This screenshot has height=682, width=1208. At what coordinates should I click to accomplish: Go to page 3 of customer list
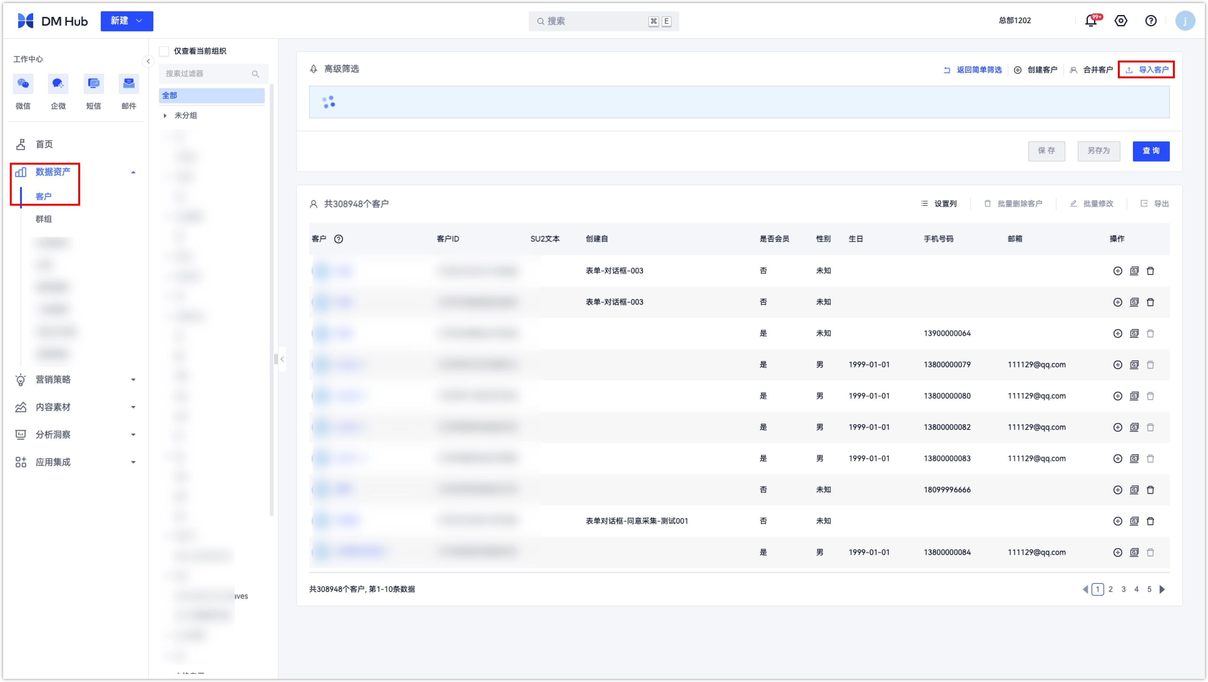[x=1124, y=590]
